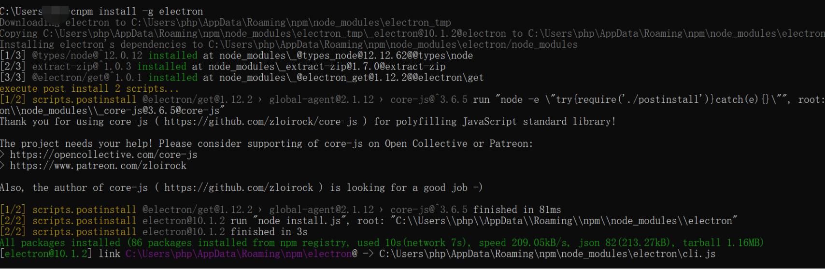Click 'Installing electron's dependencies' line
The height and width of the screenshot is (269, 825).
(x=289, y=45)
